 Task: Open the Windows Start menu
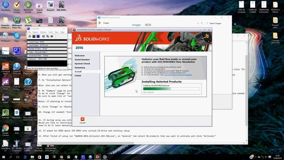[4, 157]
